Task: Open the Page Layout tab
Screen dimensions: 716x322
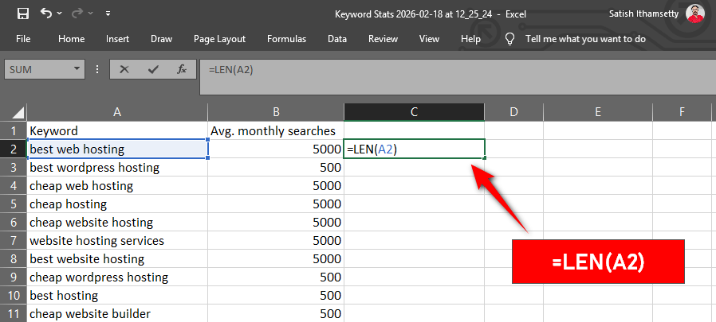Action: pos(219,39)
